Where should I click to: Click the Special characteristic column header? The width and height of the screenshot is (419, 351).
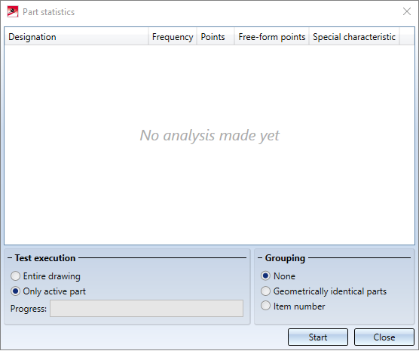click(354, 37)
